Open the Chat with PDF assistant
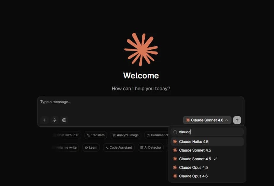This screenshot has height=186, width=274. pyautogui.click(x=66, y=135)
